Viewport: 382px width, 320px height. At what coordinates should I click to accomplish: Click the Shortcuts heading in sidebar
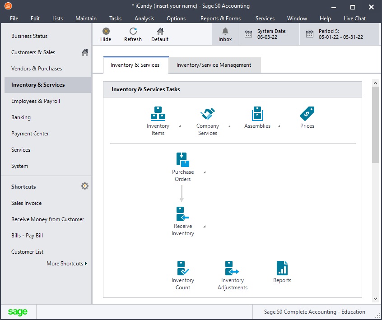23,187
